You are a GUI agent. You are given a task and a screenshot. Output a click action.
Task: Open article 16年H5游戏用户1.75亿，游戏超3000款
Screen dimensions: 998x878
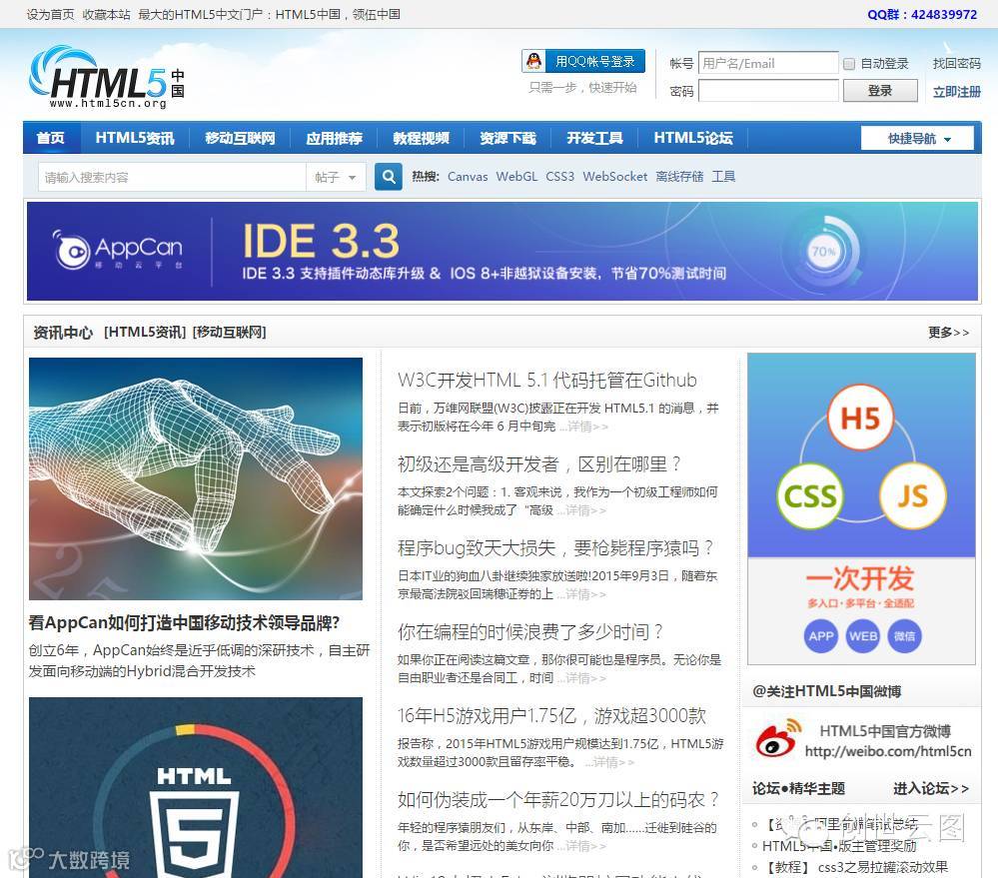[551, 716]
